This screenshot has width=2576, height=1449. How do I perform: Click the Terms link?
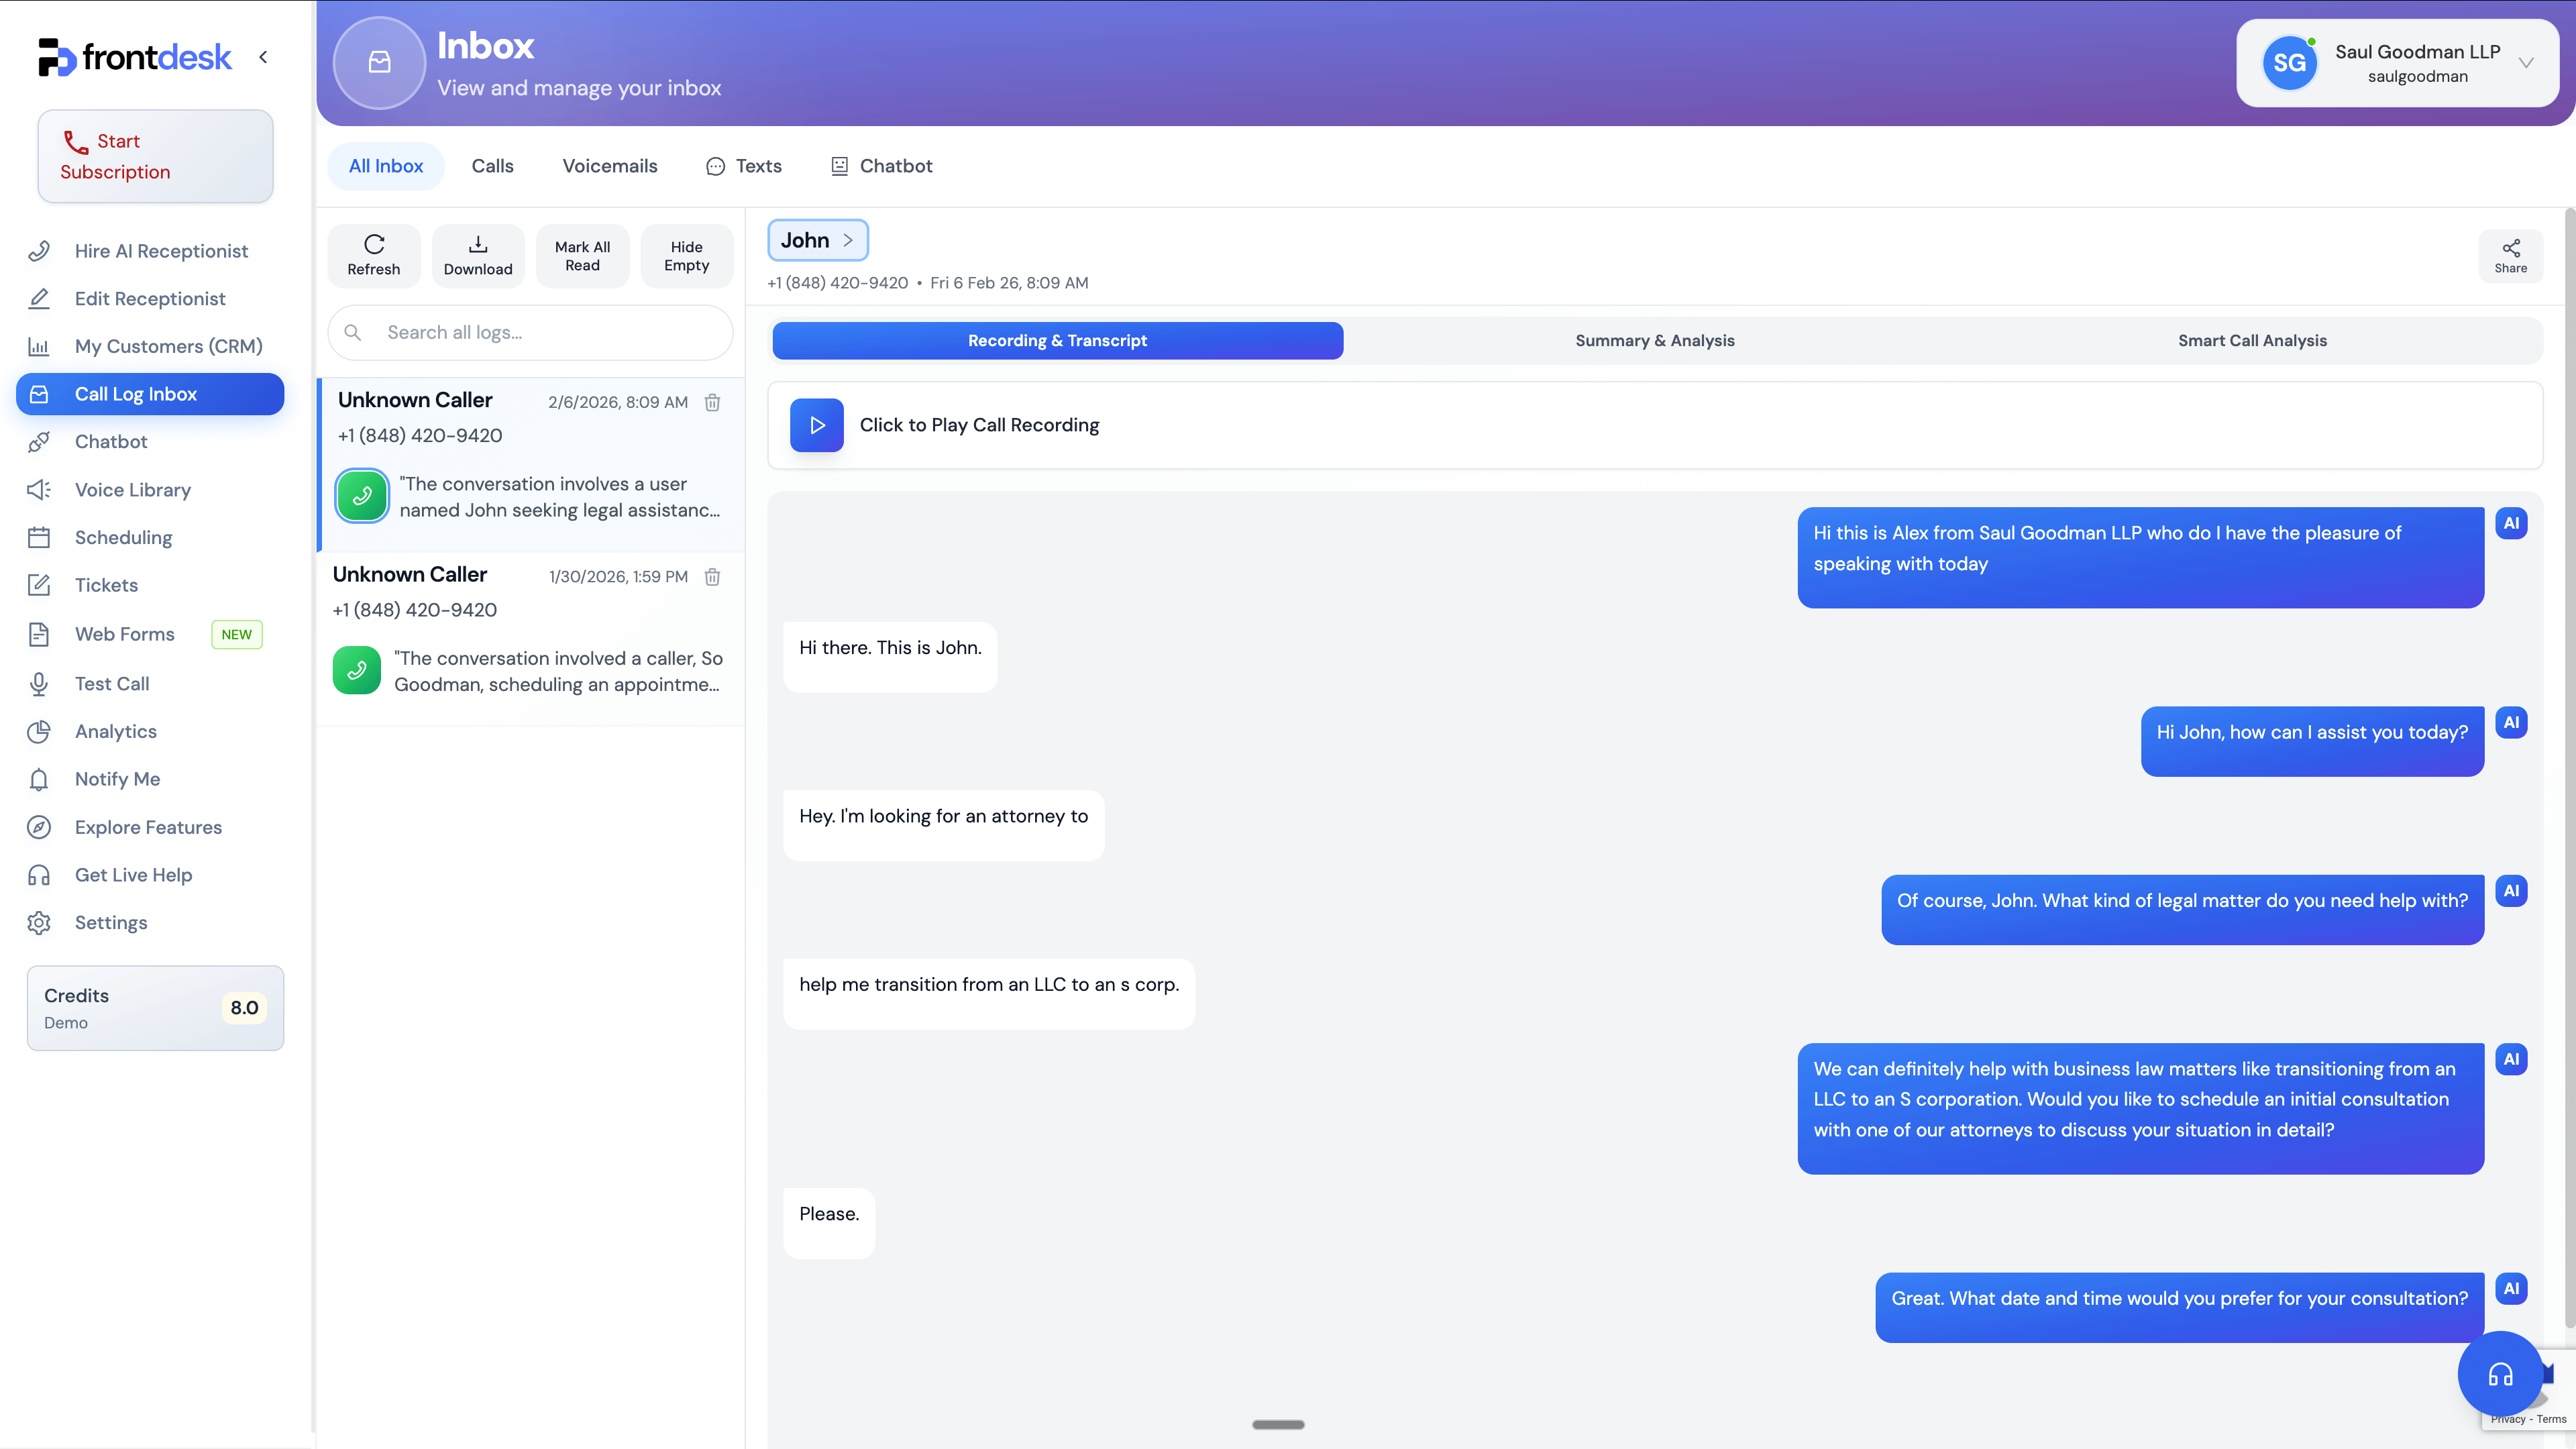pos(2551,1419)
